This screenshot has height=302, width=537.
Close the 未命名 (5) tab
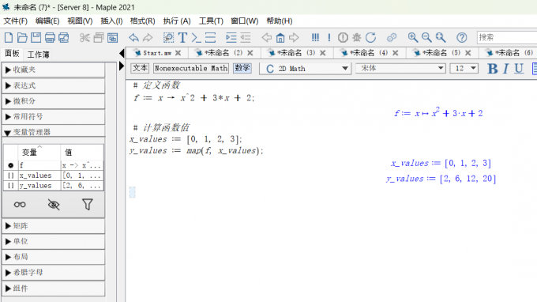[468, 53]
